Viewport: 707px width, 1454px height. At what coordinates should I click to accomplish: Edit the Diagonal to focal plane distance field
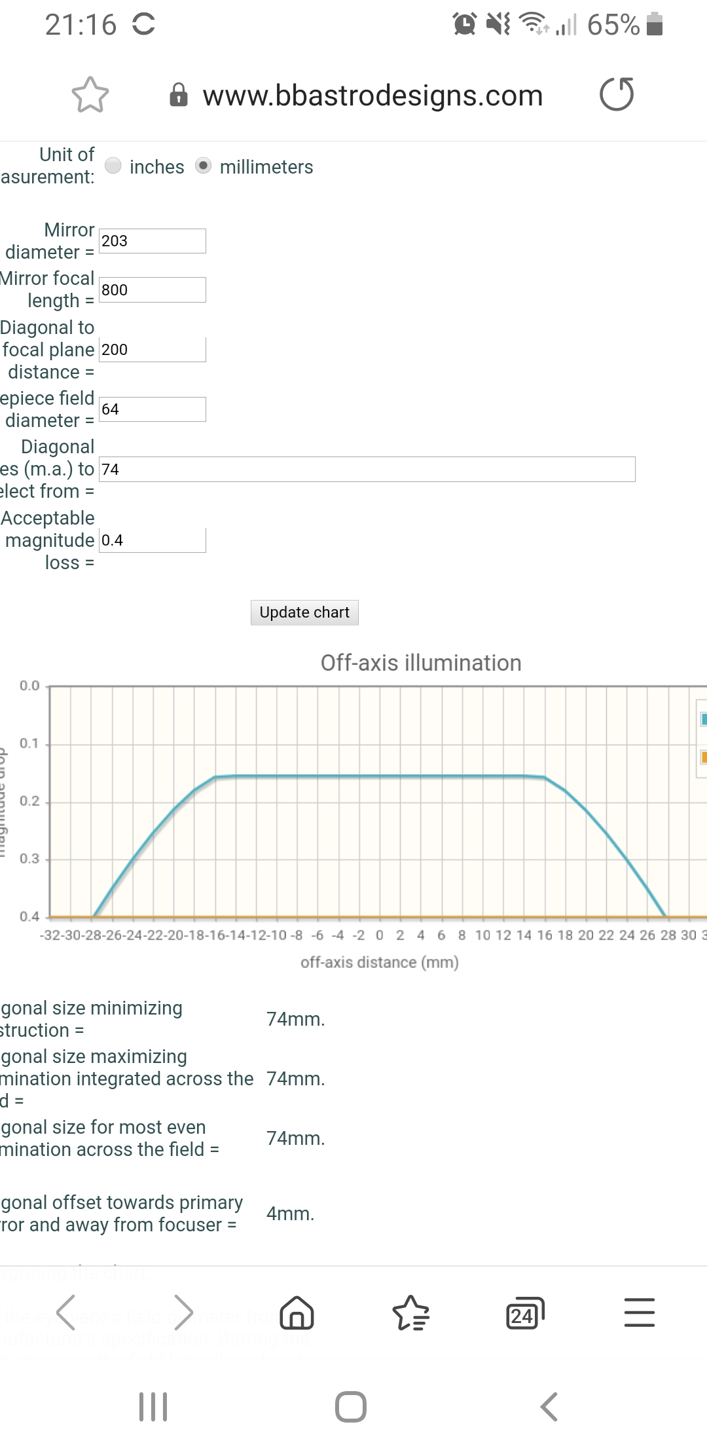152,350
